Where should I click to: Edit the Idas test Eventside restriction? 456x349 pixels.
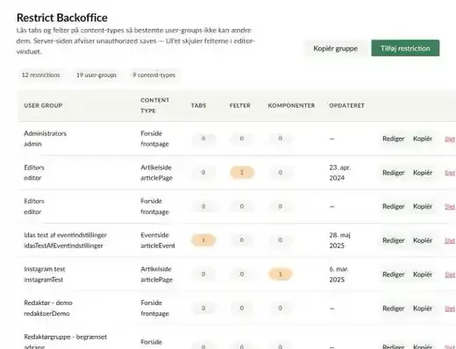tap(393, 240)
